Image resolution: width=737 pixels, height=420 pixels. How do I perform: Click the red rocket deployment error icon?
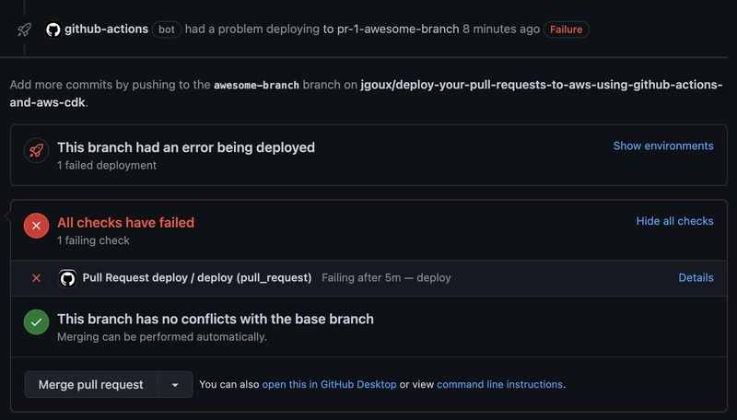[x=36, y=151]
